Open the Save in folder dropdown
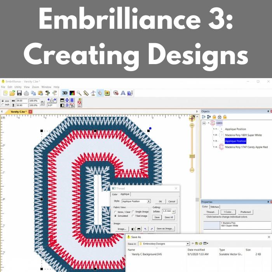The width and height of the screenshot is (272, 272). (188, 244)
